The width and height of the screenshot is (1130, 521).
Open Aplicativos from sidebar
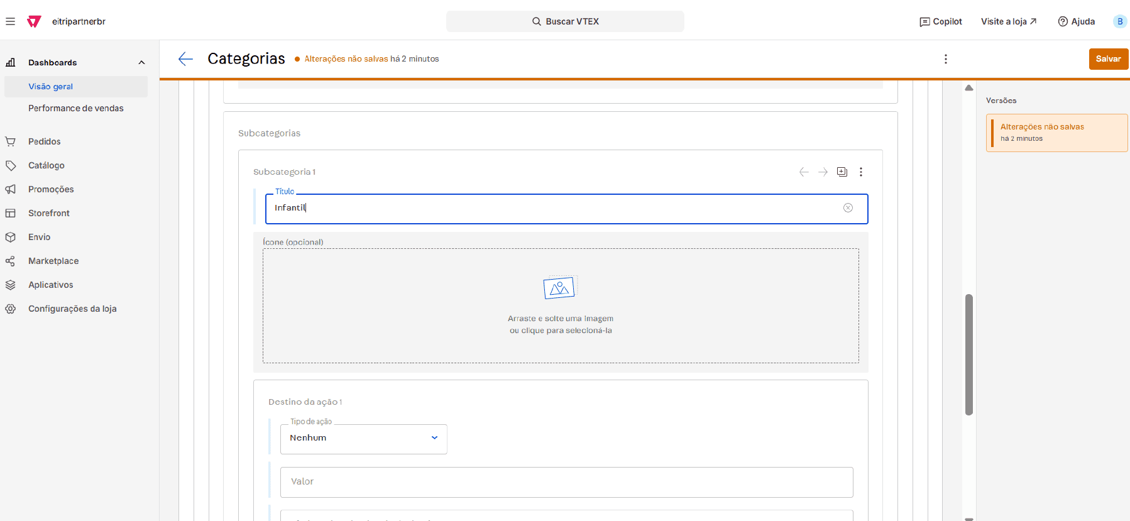tap(50, 285)
